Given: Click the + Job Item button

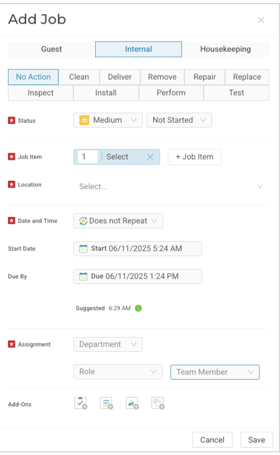Looking at the screenshot, I should coord(195,157).
